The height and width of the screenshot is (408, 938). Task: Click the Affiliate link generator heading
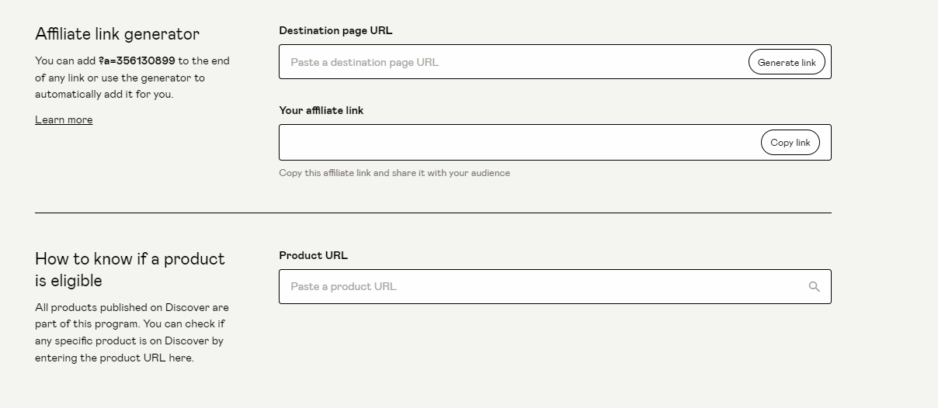tap(117, 34)
